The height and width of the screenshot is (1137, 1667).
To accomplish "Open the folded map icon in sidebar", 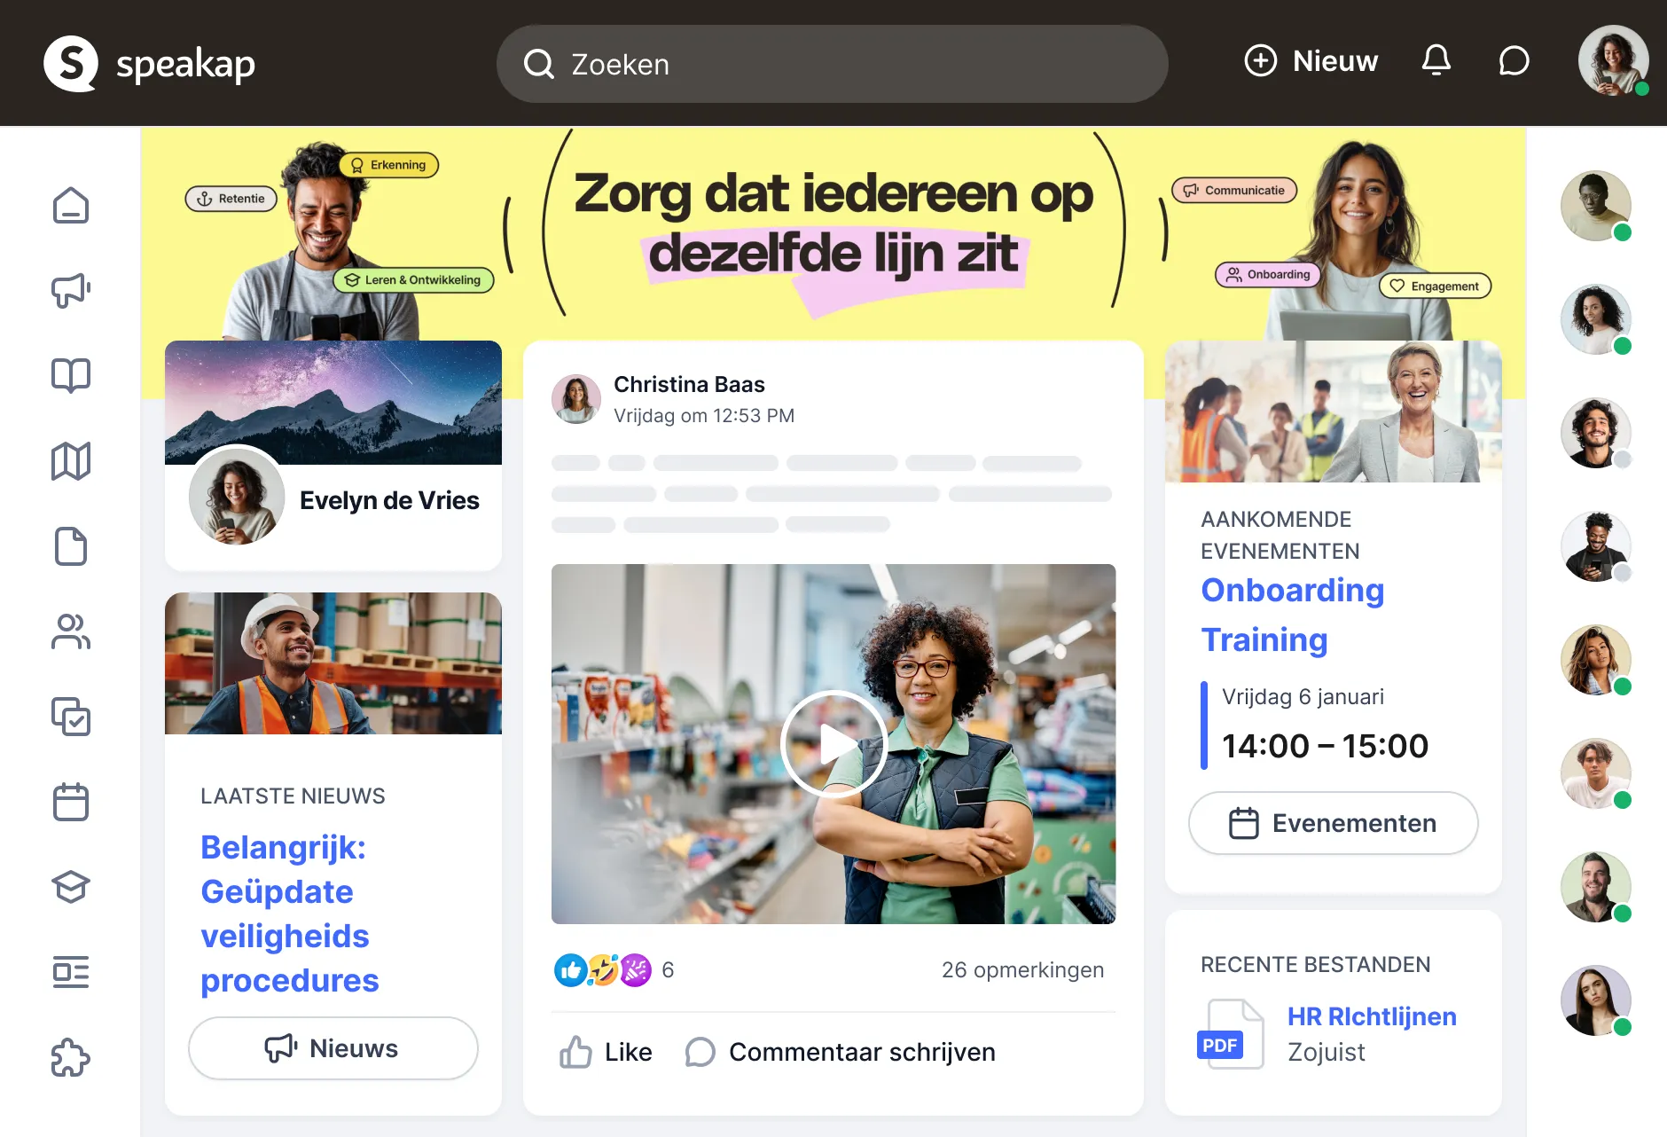I will click(71, 461).
